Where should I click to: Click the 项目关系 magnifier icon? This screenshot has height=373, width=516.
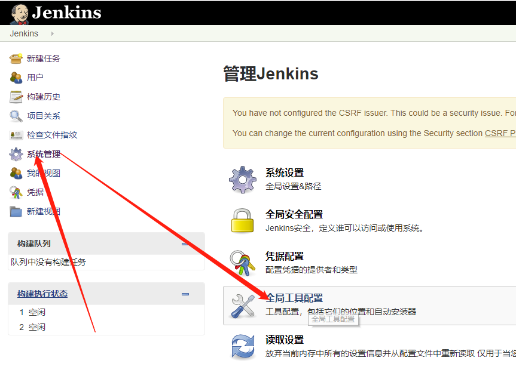16,116
